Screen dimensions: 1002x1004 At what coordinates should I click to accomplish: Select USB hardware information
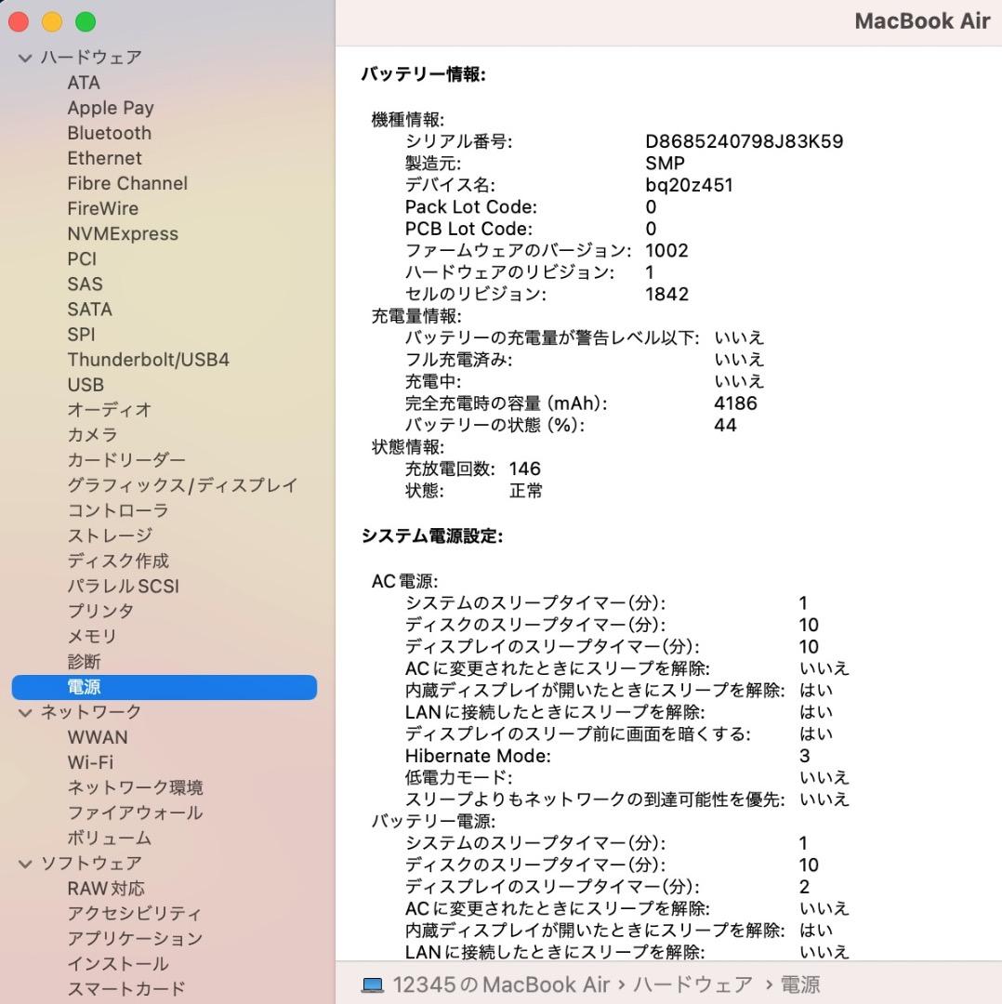[x=84, y=384]
